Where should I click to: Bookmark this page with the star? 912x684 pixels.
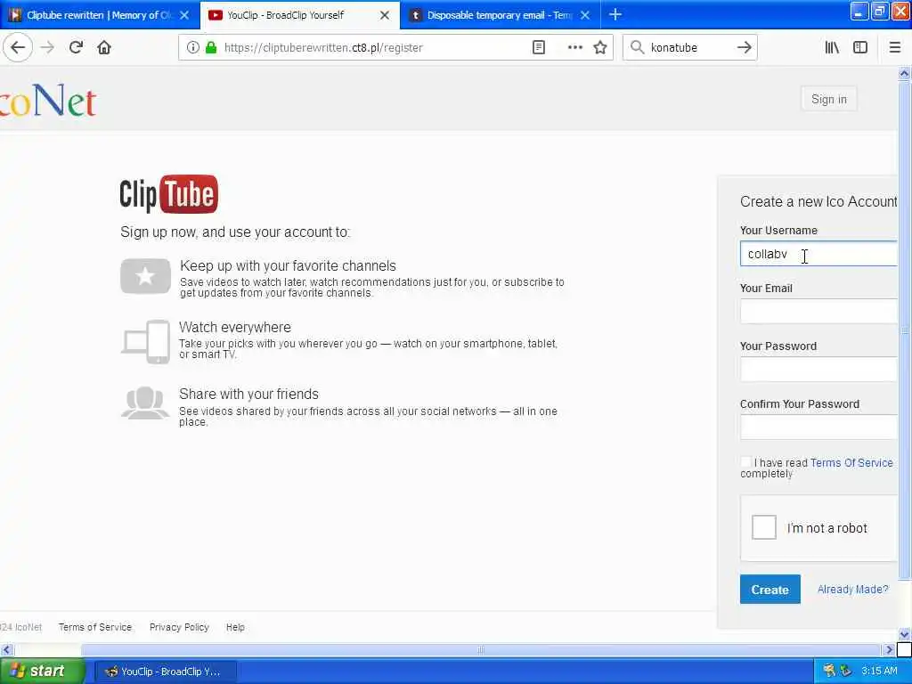click(600, 48)
